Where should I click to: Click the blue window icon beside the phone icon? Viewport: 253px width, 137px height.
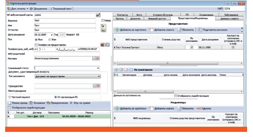coord(107,45)
